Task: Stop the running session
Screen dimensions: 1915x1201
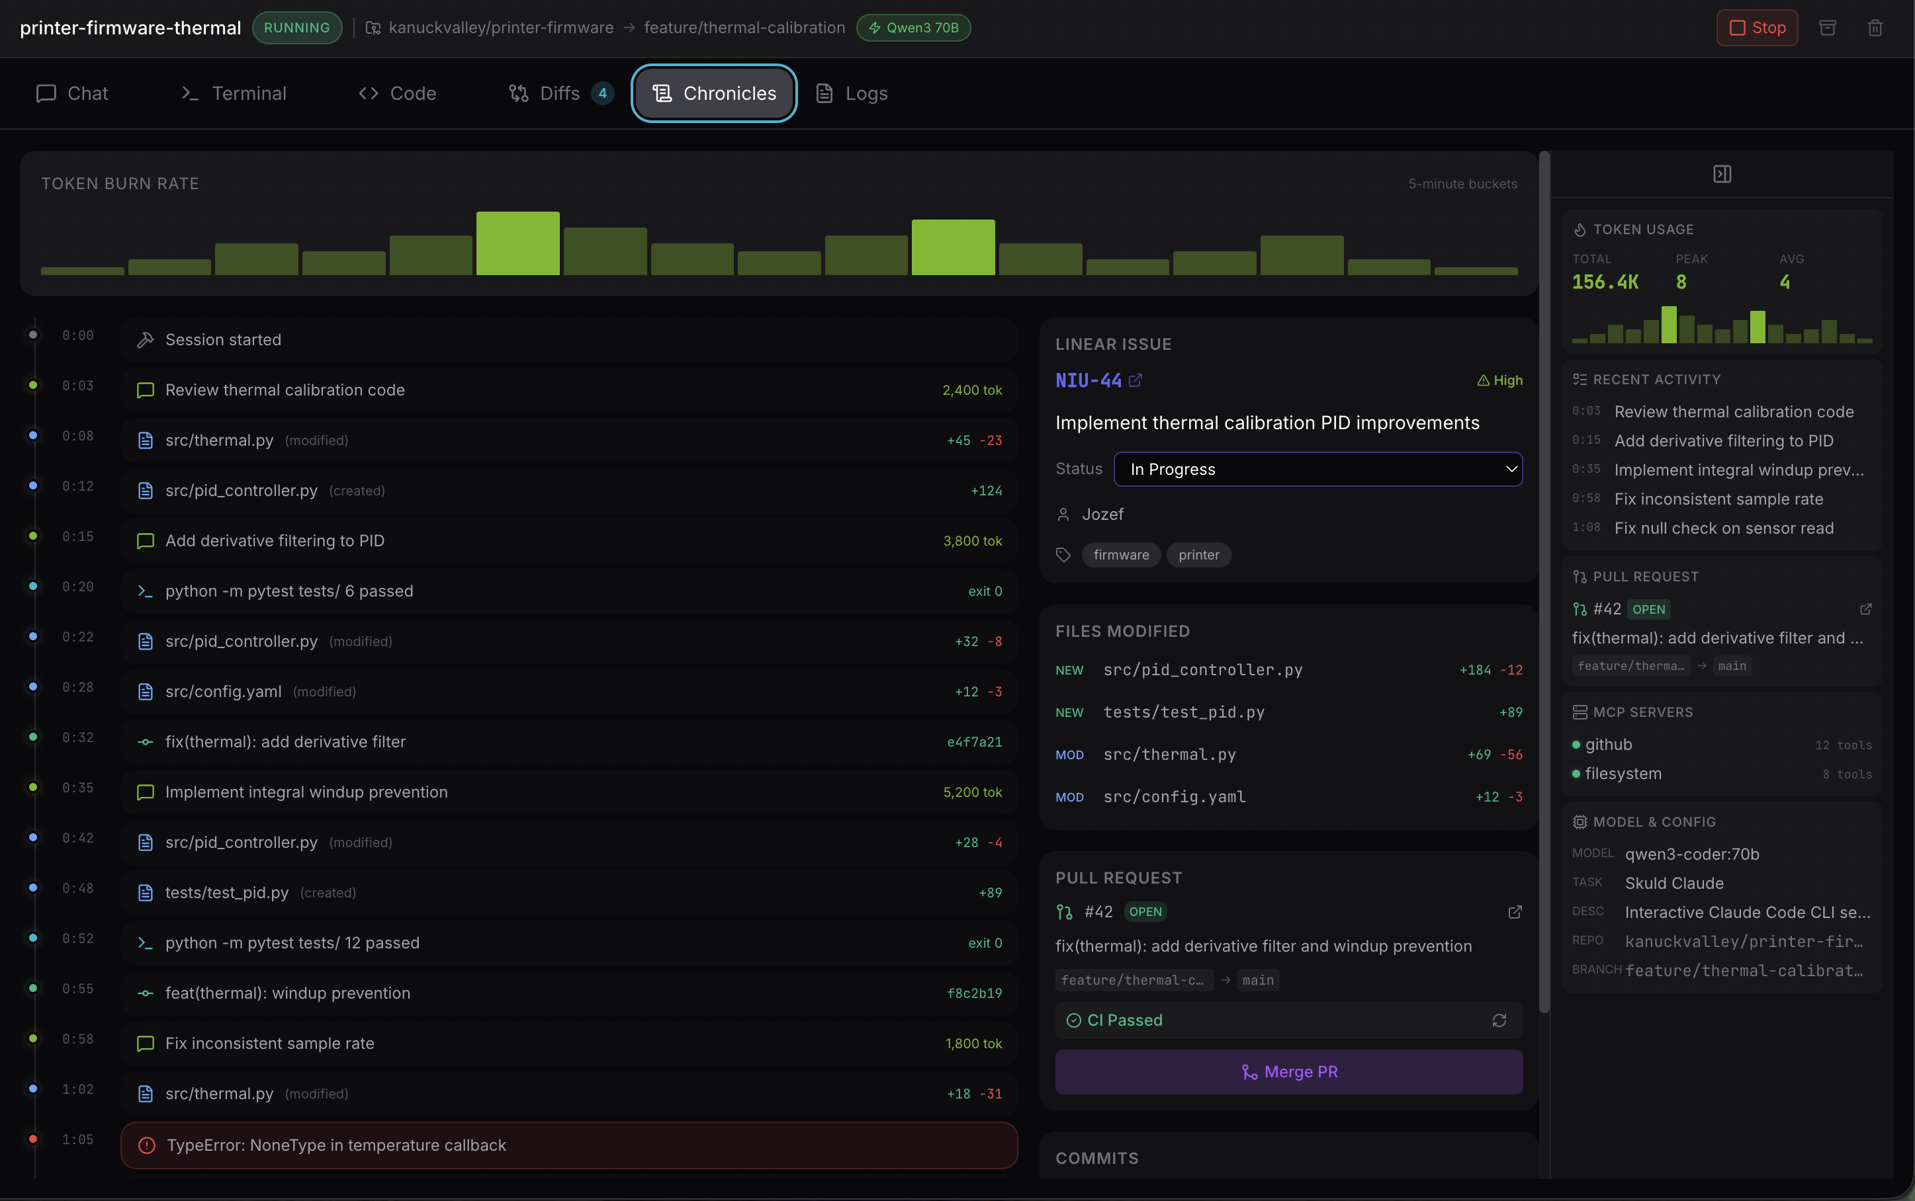Action: click(x=1756, y=28)
